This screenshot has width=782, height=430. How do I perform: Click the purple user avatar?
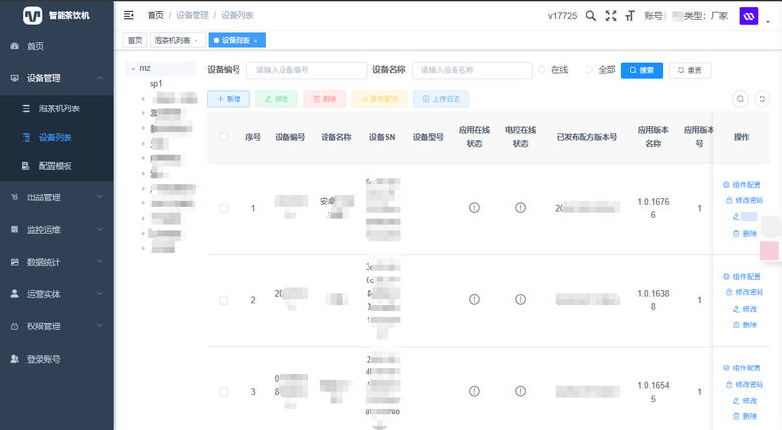point(749,16)
